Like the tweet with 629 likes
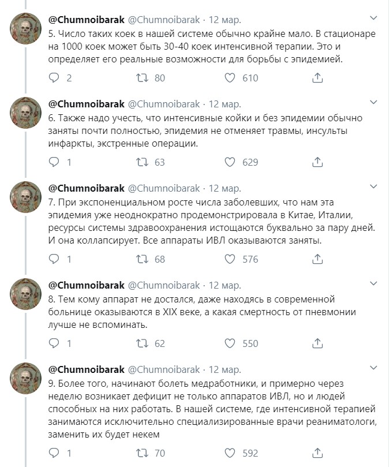The width and height of the screenshot is (390, 467). coord(230,162)
